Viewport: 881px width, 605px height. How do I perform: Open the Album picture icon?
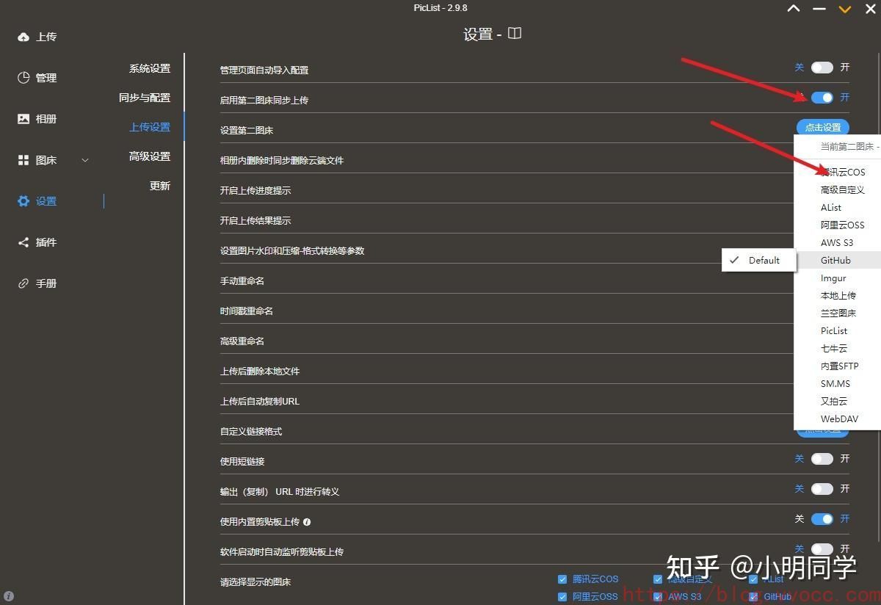tap(23, 119)
